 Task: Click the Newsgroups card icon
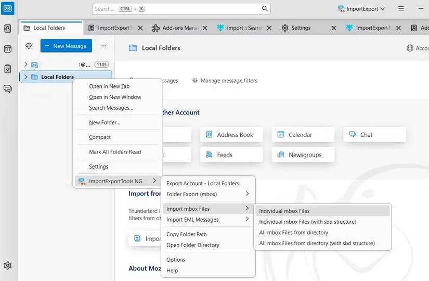(281, 155)
